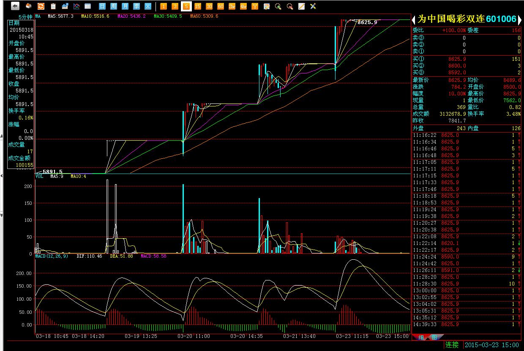Open the clipboard icon in toolbar
This screenshot has height=351, width=524.
pos(53,6)
